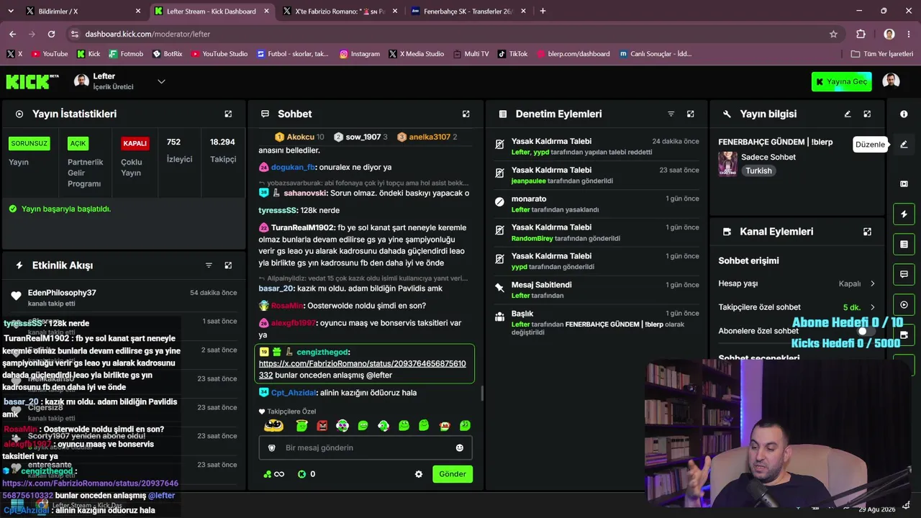Click the Akokcu top gifter badge

(x=299, y=137)
